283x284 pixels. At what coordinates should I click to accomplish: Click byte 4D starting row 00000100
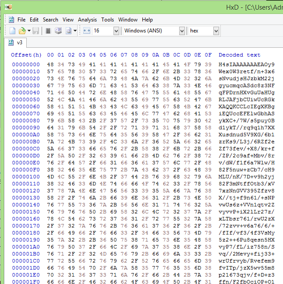(50, 177)
